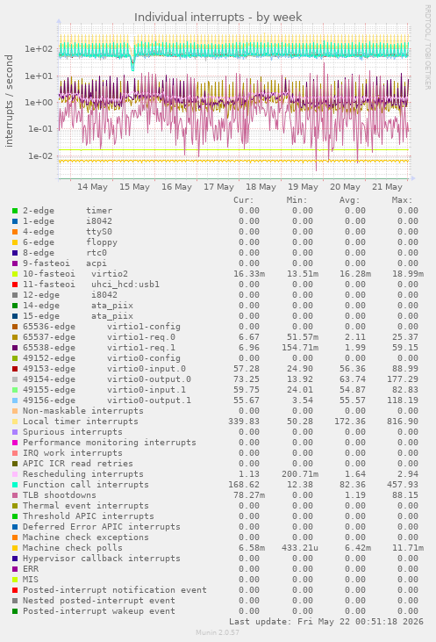Click the red 11-fasteoi uhci_hcd swatch
436x642 pixels.
point(15,285)
